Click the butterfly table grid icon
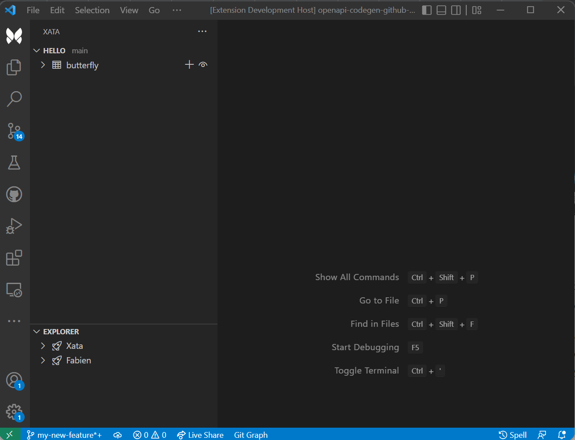Viewport: 575px width, 440px height. [x=57, y=65]
